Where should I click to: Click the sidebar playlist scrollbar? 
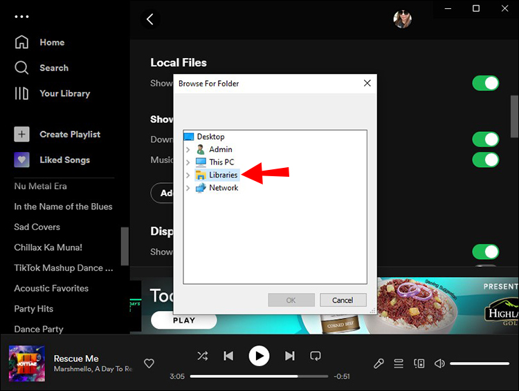[x=125, y=246]
